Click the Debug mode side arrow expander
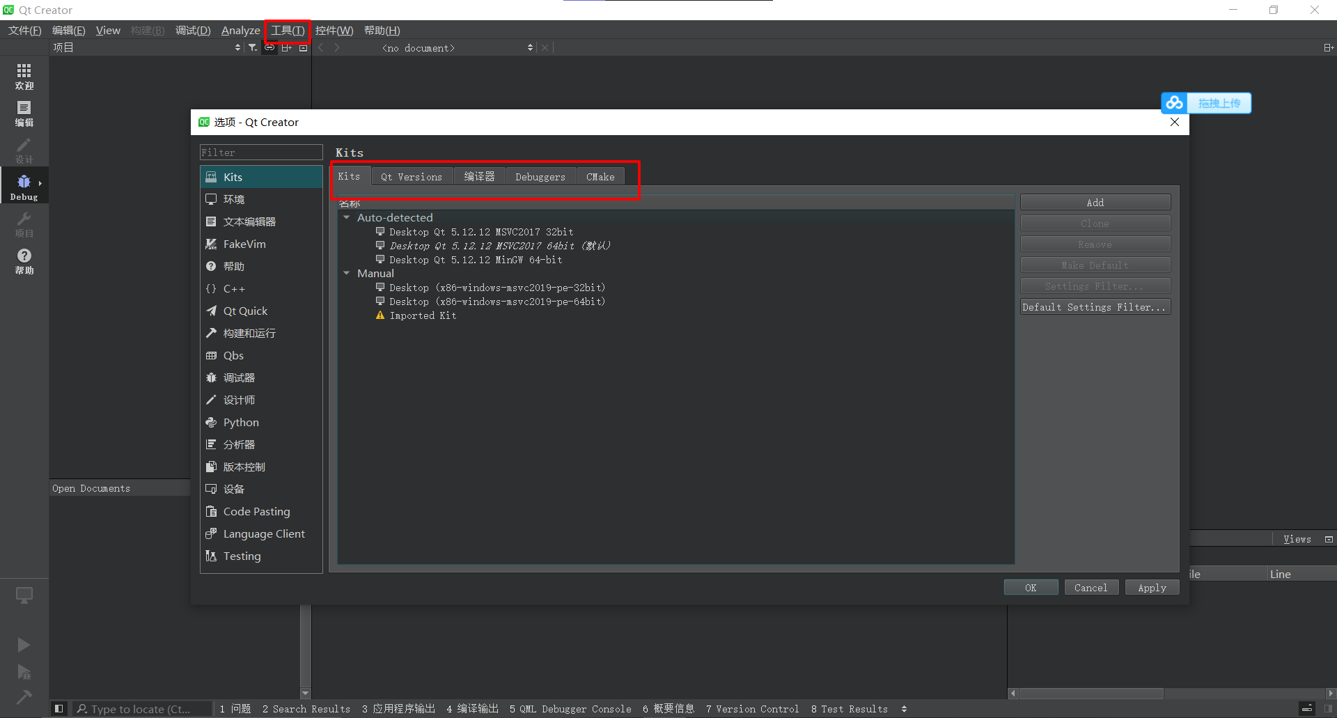 pyautogui.click(x=40, y=183)
